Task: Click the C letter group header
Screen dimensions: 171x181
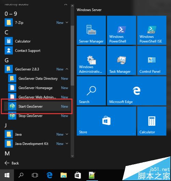Action: 6,32
